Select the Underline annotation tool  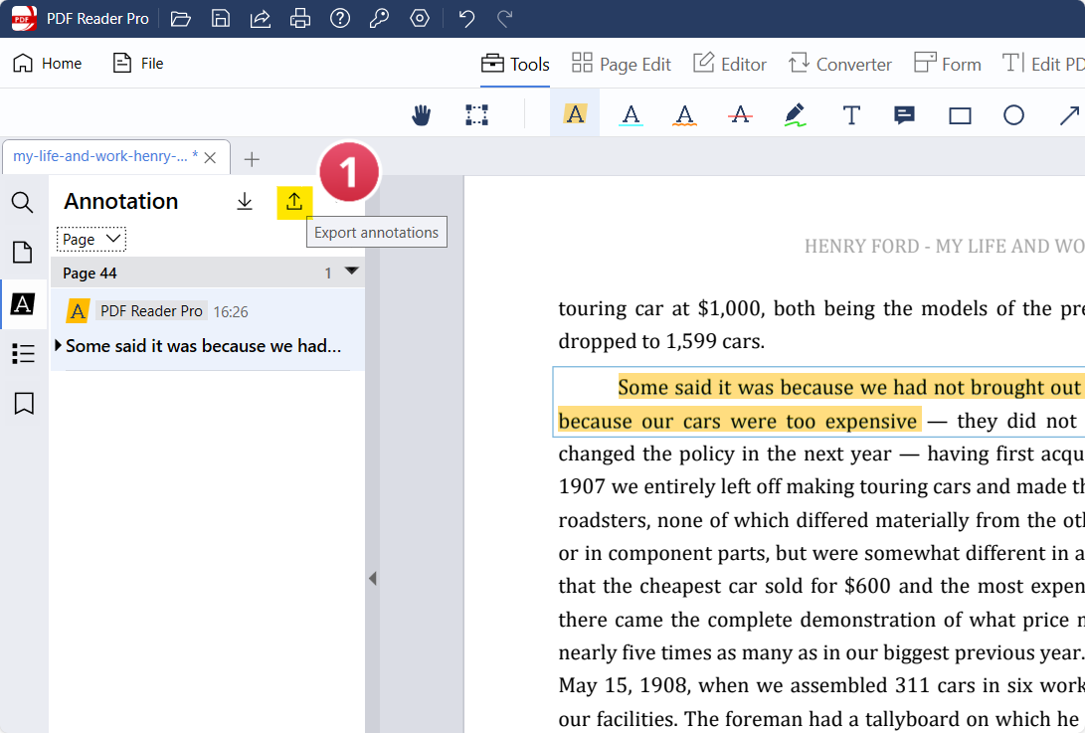click(631, 115)
